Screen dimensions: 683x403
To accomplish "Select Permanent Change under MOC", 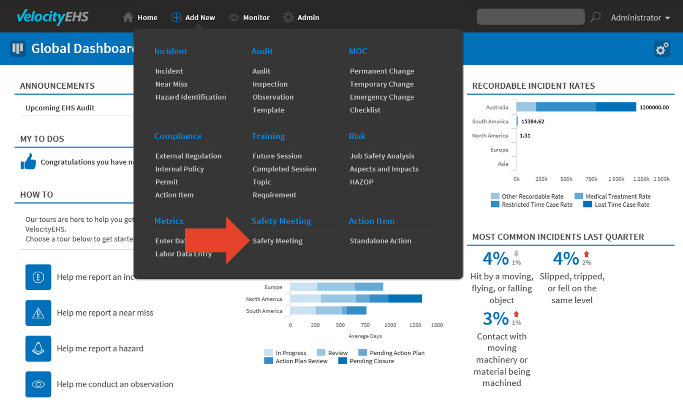I will [x=382, y=71].
